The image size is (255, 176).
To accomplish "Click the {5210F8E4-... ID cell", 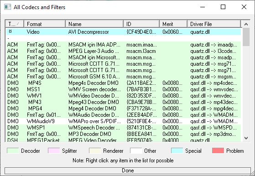I will point(141,121).
